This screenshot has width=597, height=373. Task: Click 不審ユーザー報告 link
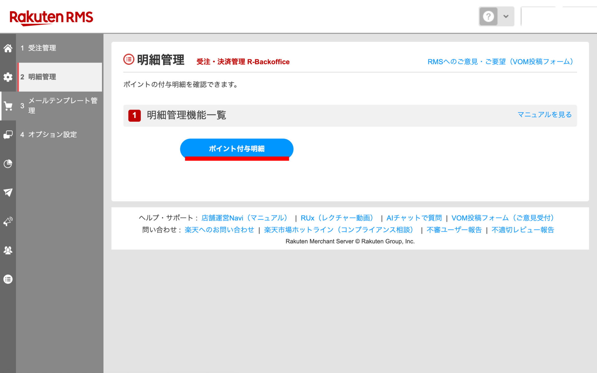click(x=454, y=230)
